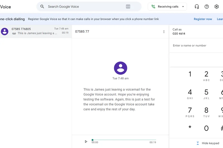Click the voicemail playback progress handle
This screenshot has height=148, width=223.
[93, 140]
